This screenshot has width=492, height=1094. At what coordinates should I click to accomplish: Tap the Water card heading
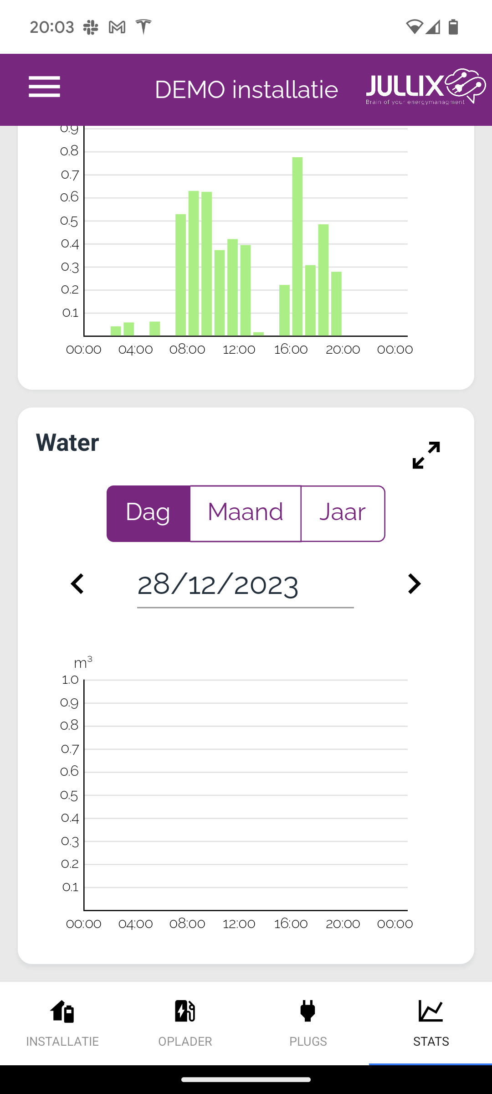pyautogui.click(x=67, y=443)
